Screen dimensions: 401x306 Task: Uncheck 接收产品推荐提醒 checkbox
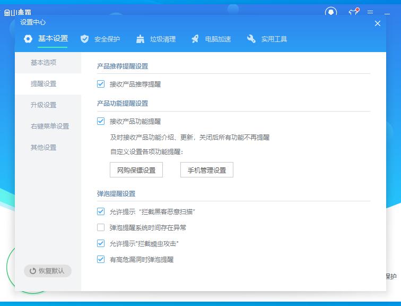point(101,84)
